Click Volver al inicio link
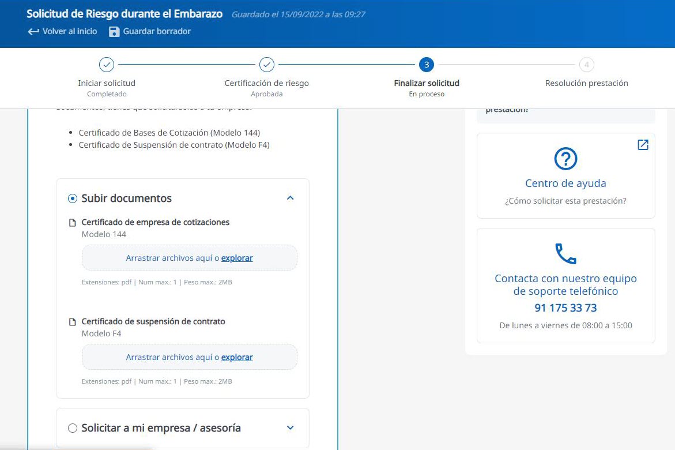675x450 pixels. [70, 31]
